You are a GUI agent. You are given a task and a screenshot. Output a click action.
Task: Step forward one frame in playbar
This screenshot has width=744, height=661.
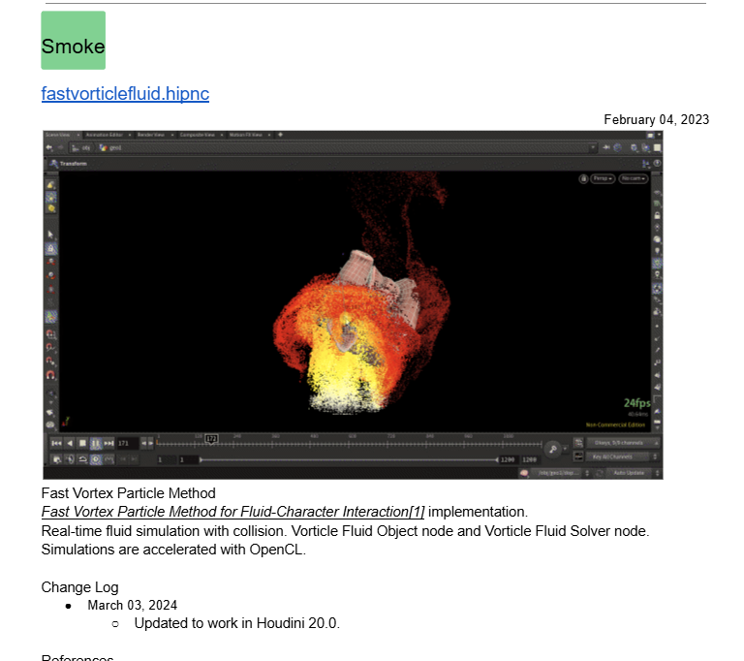tap(108, 443)
